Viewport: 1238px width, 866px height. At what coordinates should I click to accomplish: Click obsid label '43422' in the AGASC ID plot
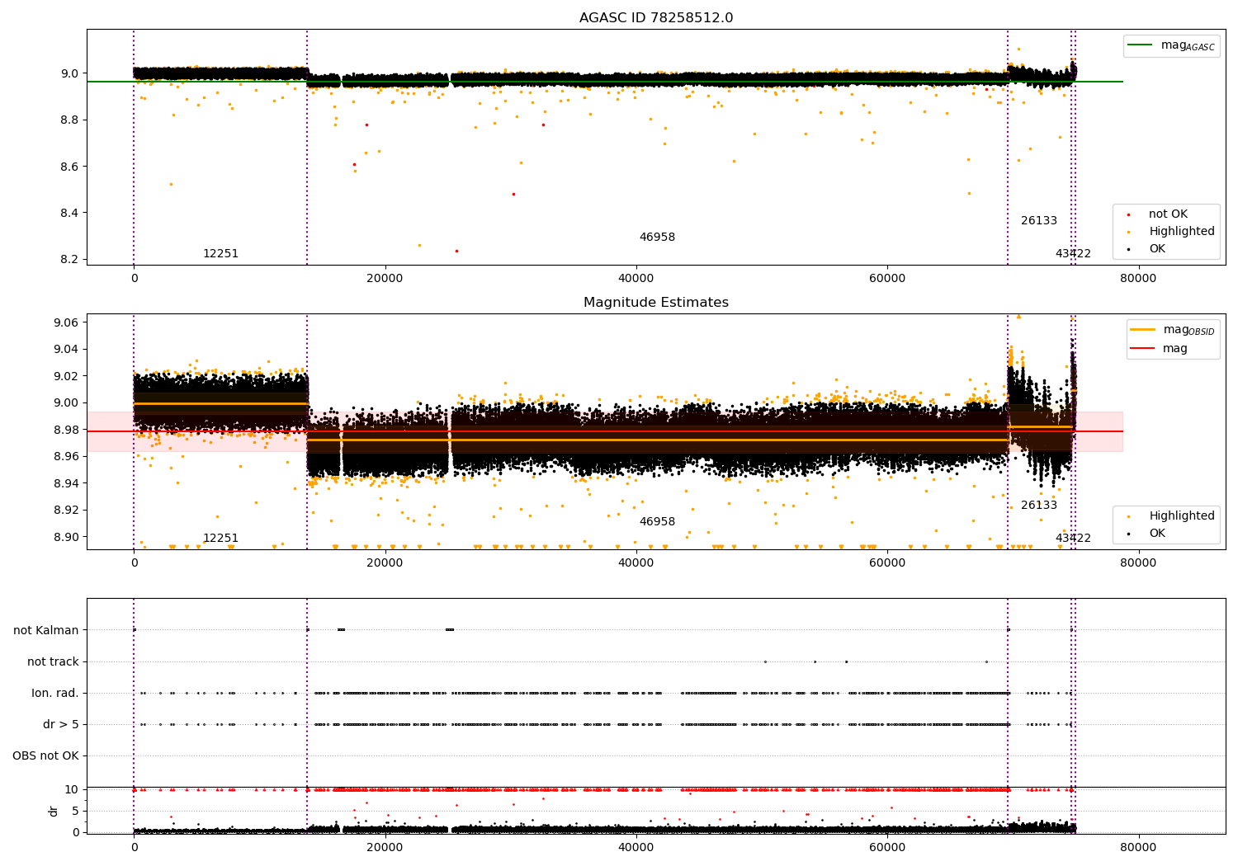pos(1073,254)
